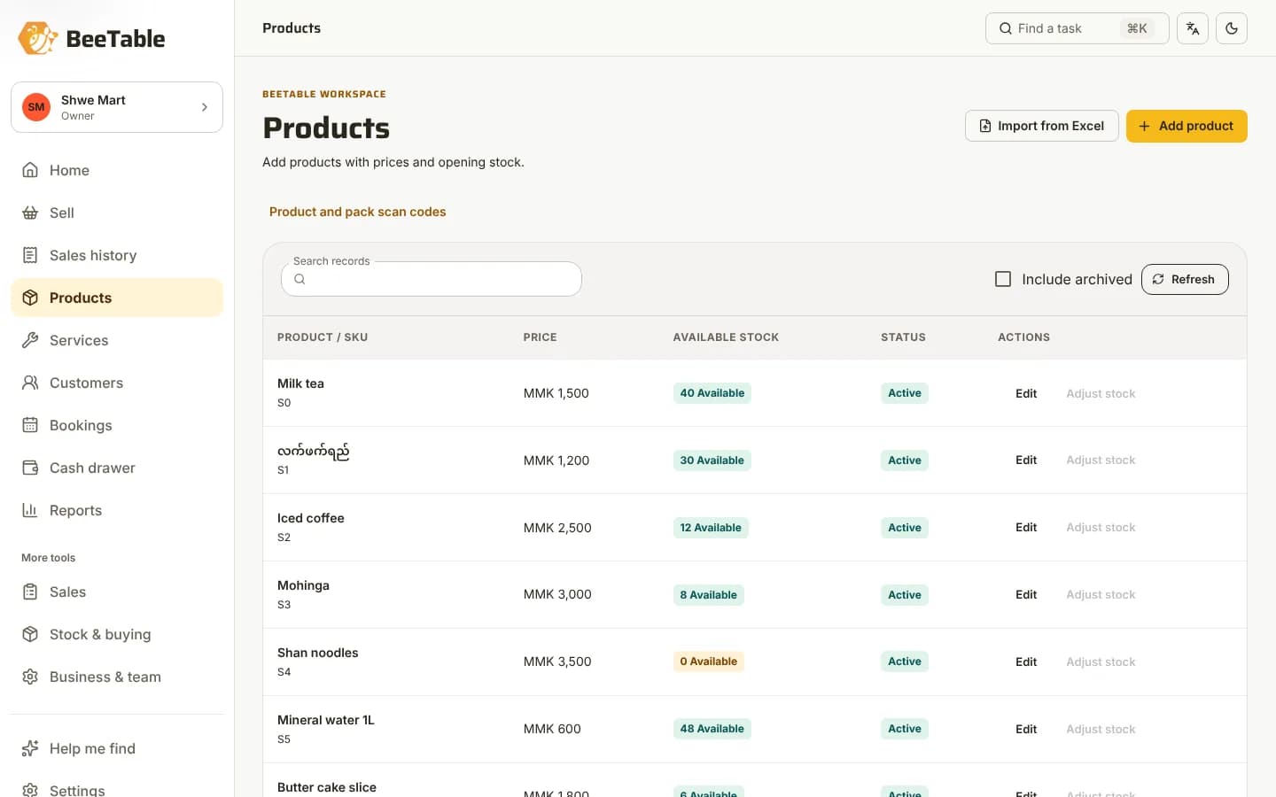The image size is (1276, 797).
Task: Click the Import from Excel button
Action: [1042, 126]
